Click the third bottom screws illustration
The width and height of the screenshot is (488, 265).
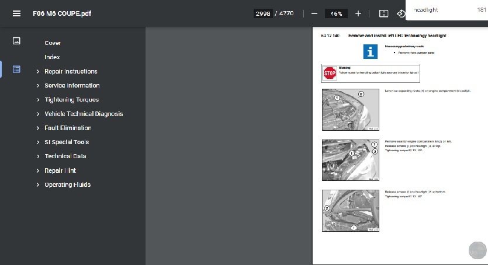click(x=351, y=211)
